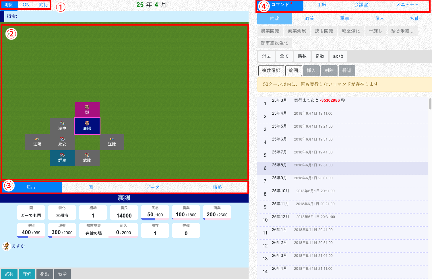Click the 武陵 city tile
The image size is (432, 279).
[87, 158]
